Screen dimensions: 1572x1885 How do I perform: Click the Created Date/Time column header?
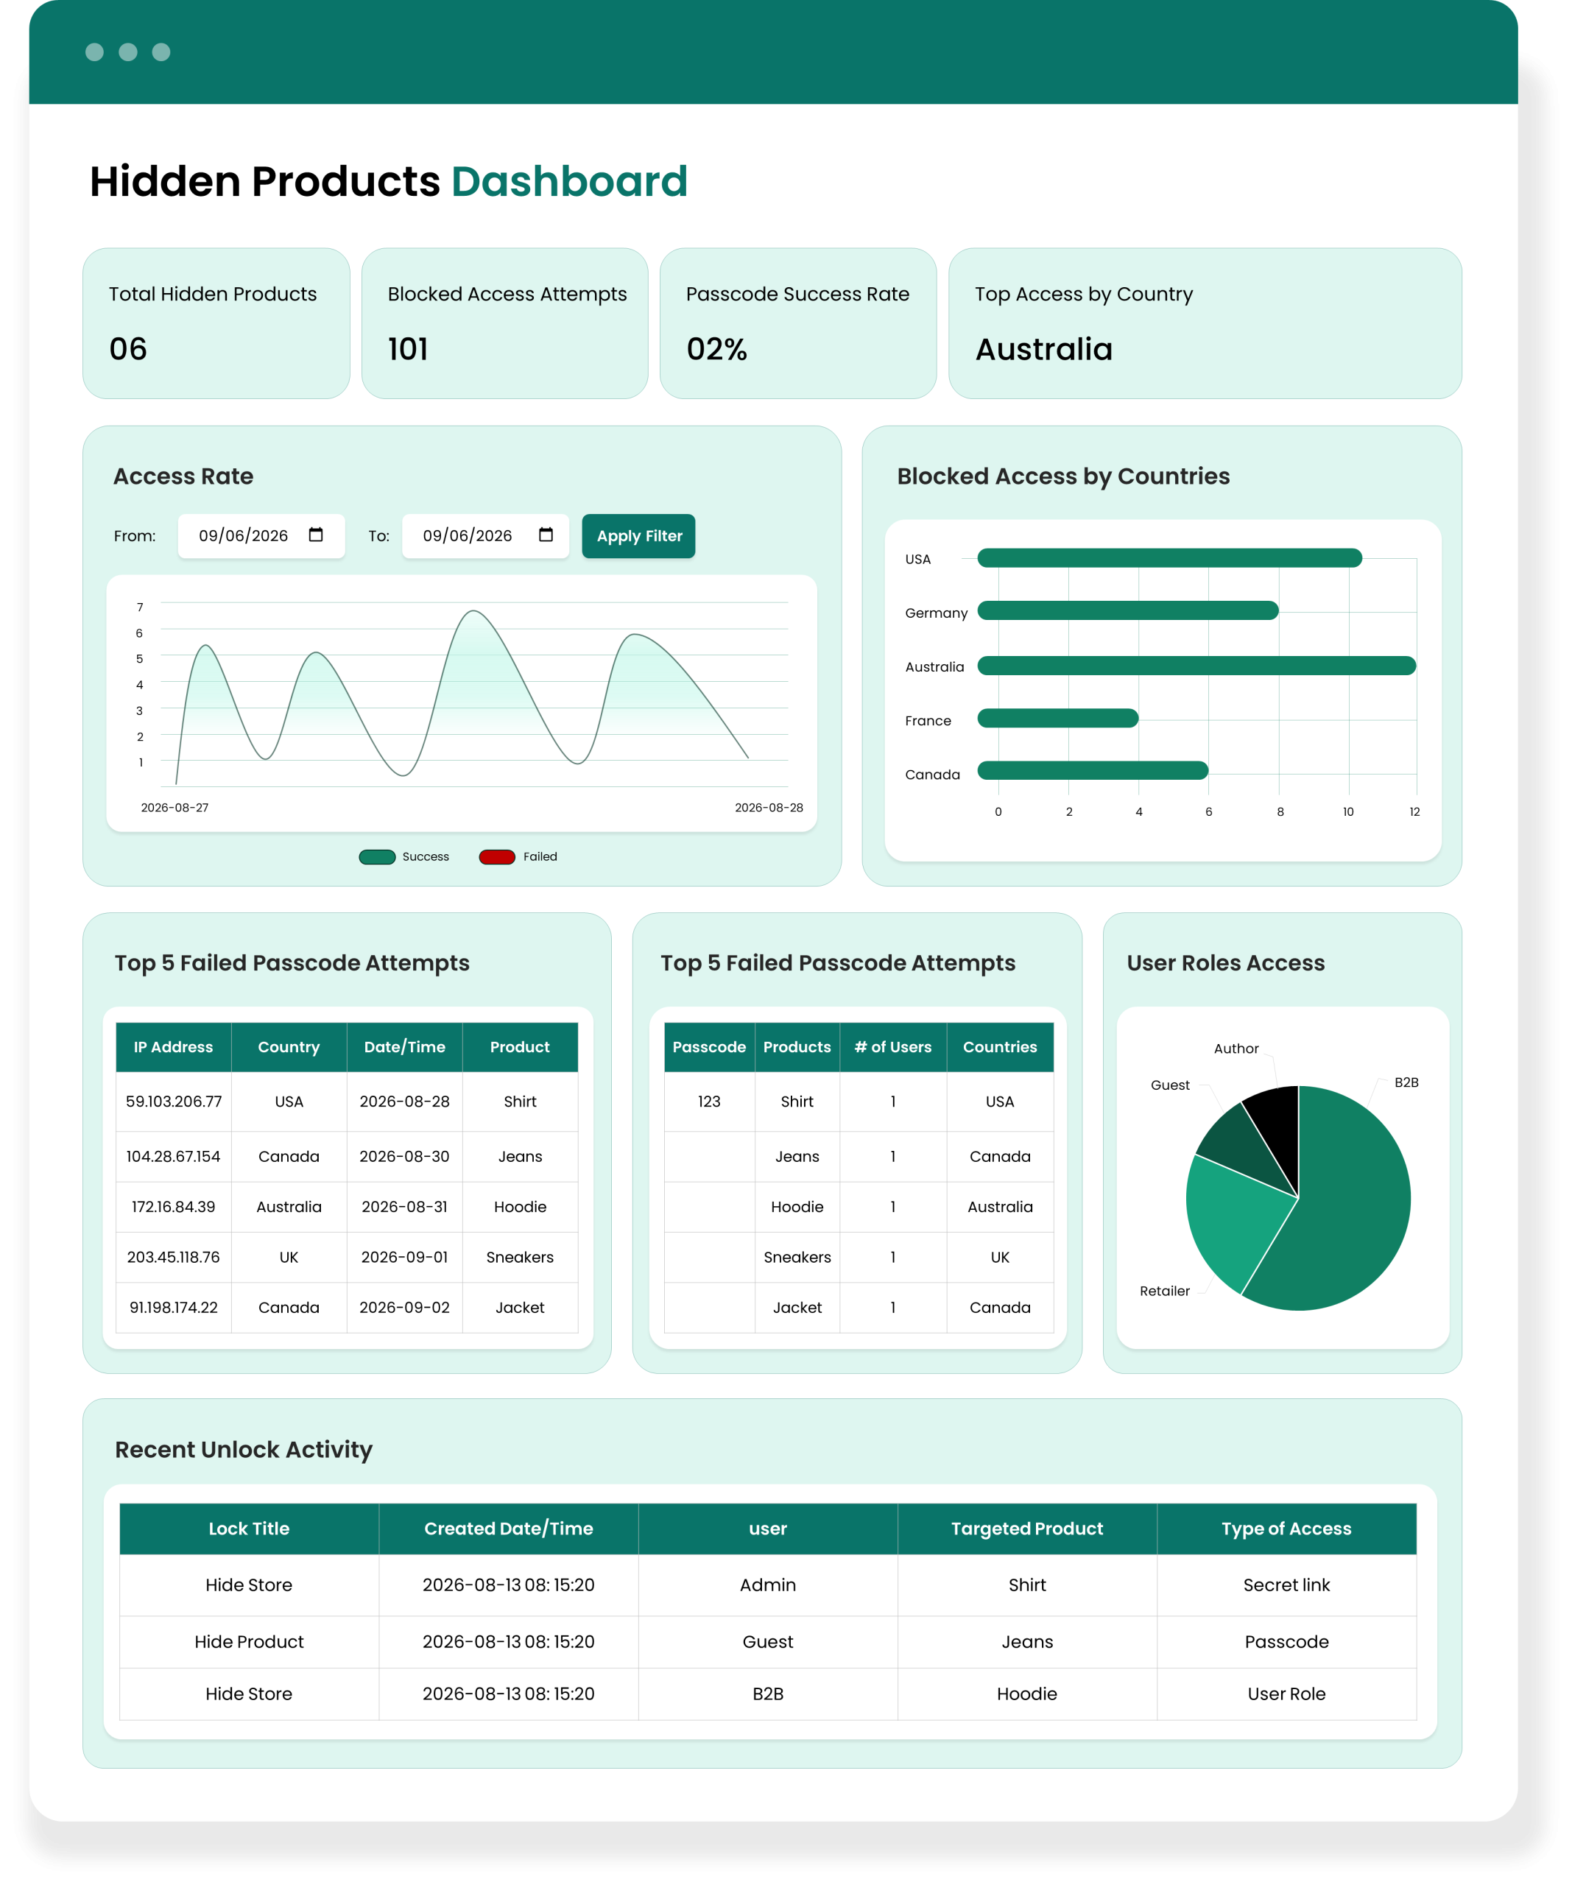coord(508,1529)
